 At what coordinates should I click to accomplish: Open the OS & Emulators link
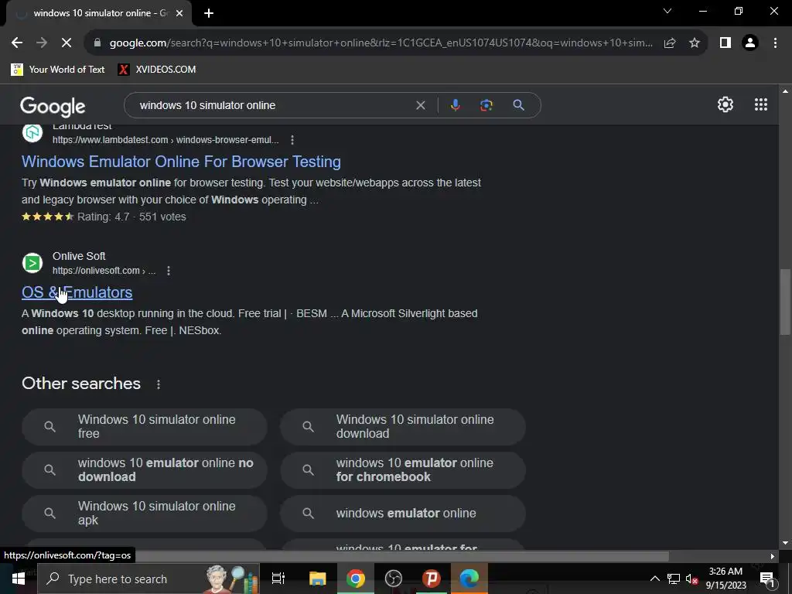tap(77, 292)
